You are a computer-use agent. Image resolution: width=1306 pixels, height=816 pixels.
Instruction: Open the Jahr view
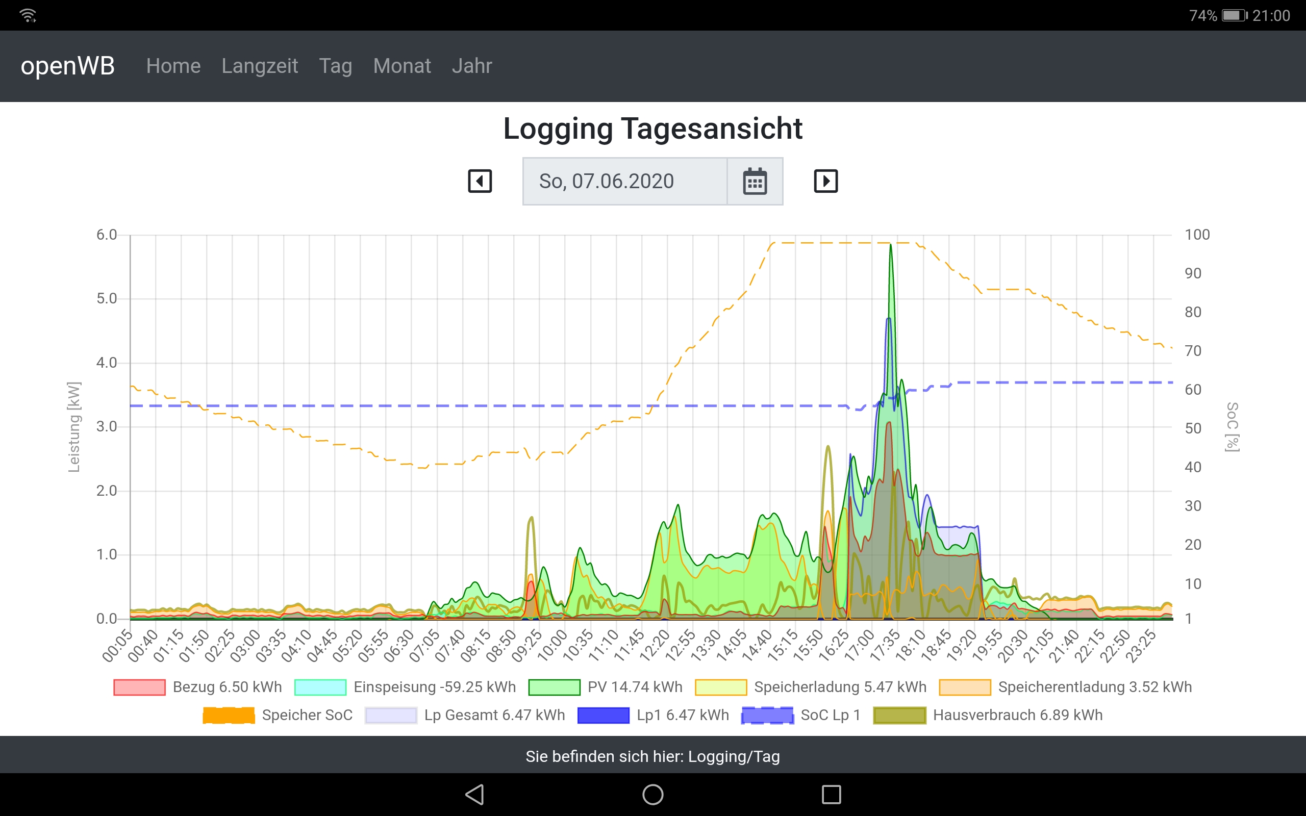click(x=472, y=66)
